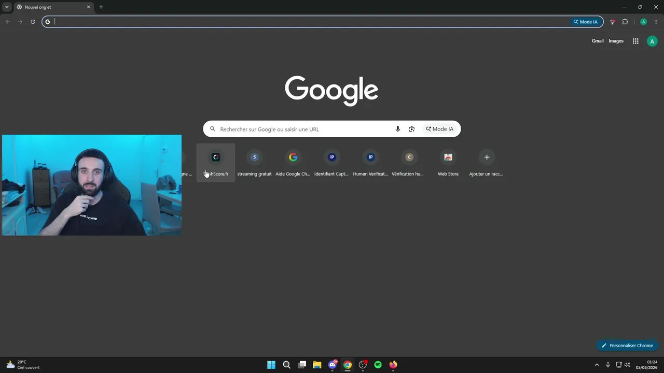The height and width of the screenshot is (373, 664).
Task: Open network settings tray icon
Action: tap(619, 365)
